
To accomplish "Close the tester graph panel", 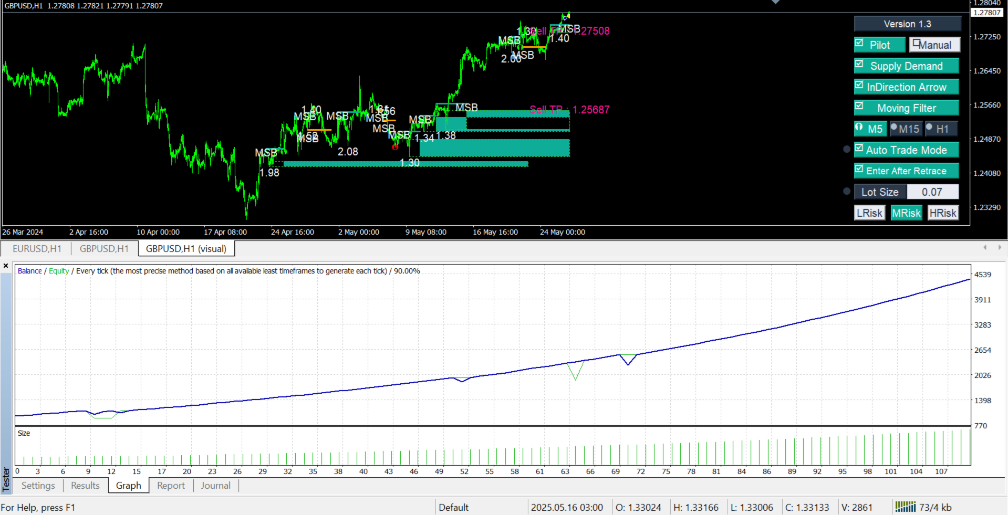I will coord(6,266).
